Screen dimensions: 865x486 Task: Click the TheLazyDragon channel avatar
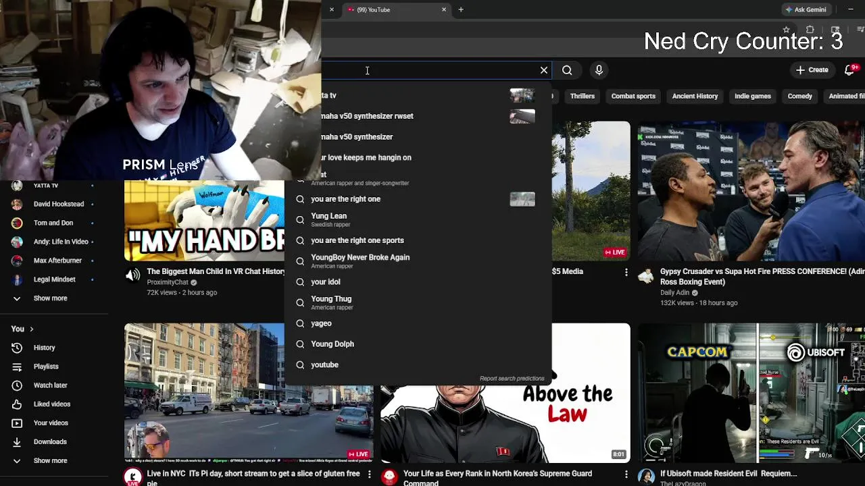[x=646, y=477]
